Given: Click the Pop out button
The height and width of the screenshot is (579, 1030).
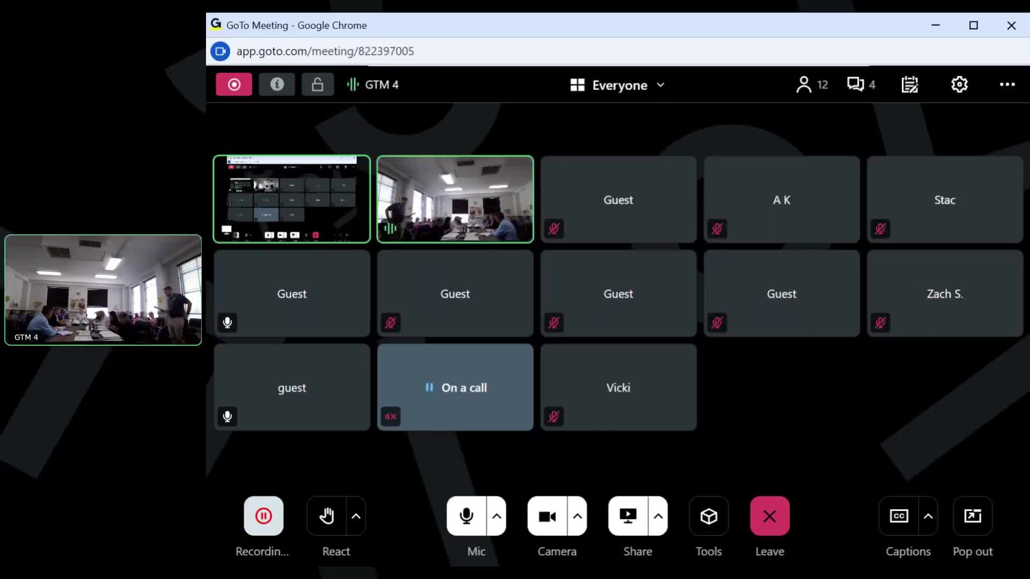Looking at the screenshot, I should click(972, 516).
